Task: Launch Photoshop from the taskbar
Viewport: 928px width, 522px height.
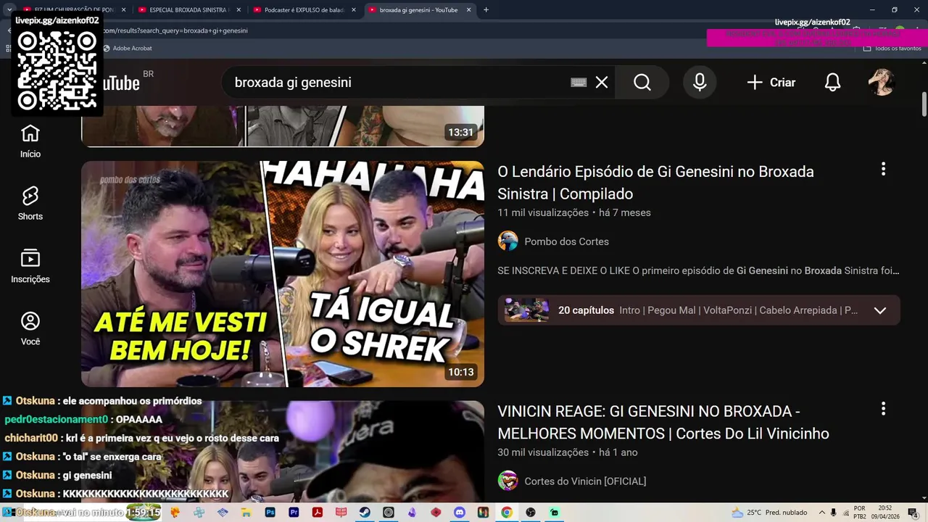Action: pyautogui.click(x=270, y=513)
